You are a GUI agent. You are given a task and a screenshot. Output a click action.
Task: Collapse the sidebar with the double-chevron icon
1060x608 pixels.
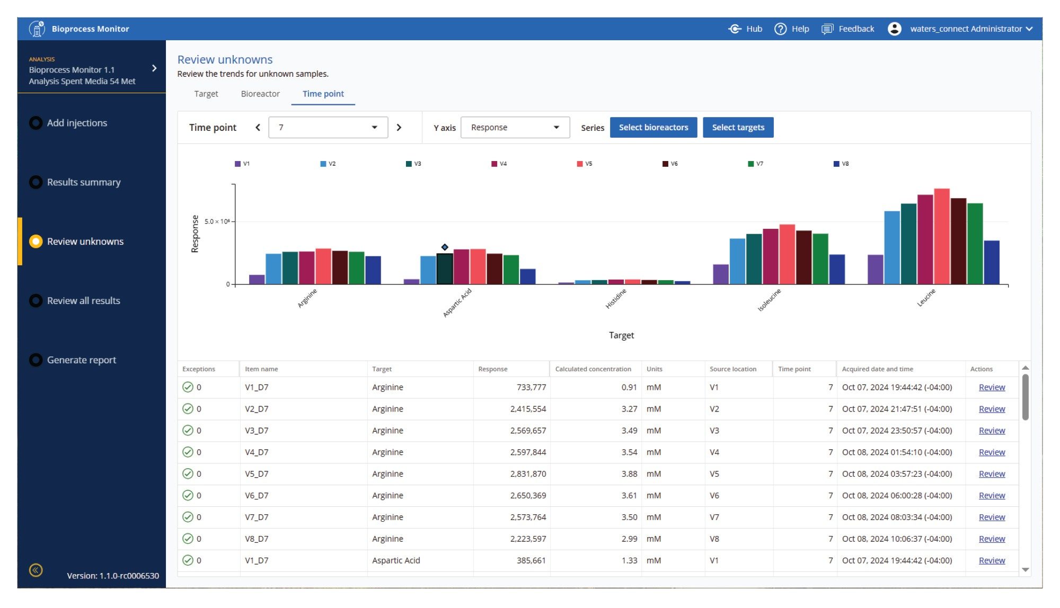click(36, 570)
